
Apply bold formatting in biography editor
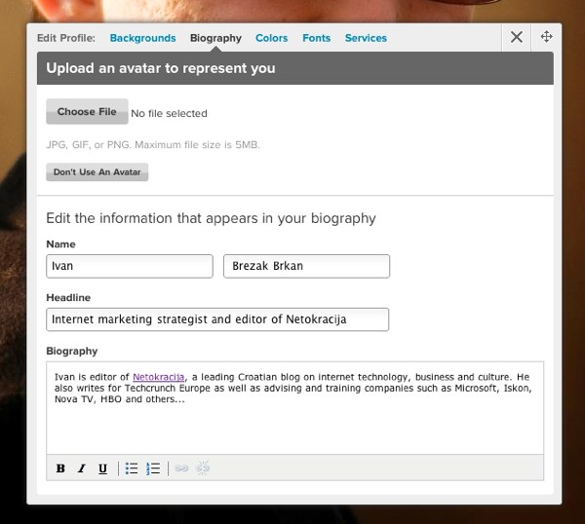(x=60, y=468)
